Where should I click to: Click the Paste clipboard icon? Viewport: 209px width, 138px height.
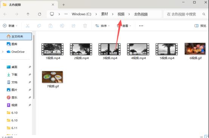pyautogui.click(x=51, y=26)
